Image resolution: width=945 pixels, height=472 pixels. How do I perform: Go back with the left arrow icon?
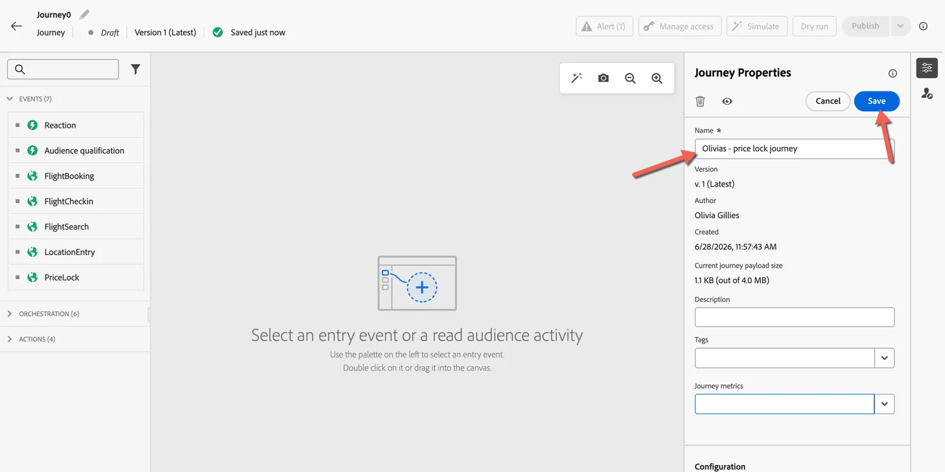[x=17, y=26]
